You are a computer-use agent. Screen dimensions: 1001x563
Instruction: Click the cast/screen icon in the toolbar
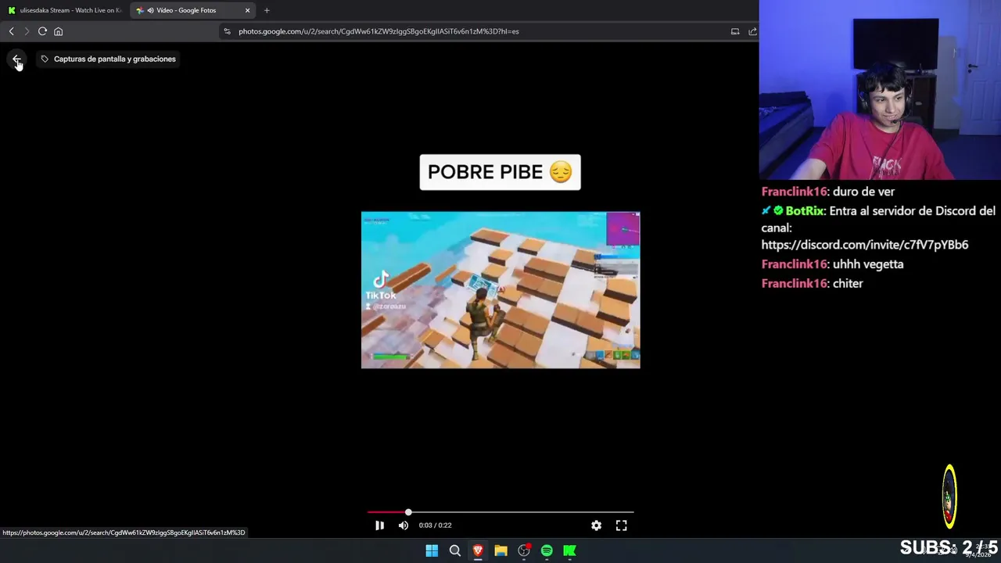pos(735,31)
